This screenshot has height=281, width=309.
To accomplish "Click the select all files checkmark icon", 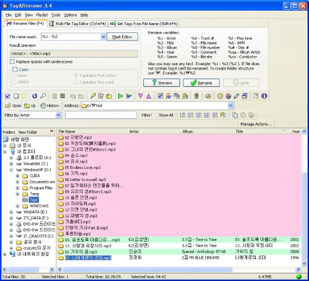I will tap(8, 96).
